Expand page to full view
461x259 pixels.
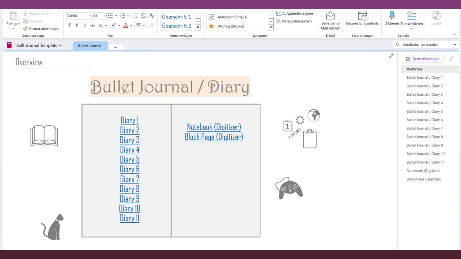coord(391,56)
